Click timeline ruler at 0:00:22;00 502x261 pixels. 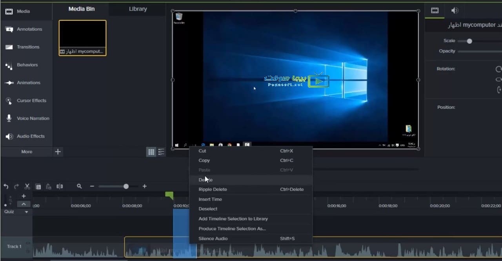pos(491,205)
